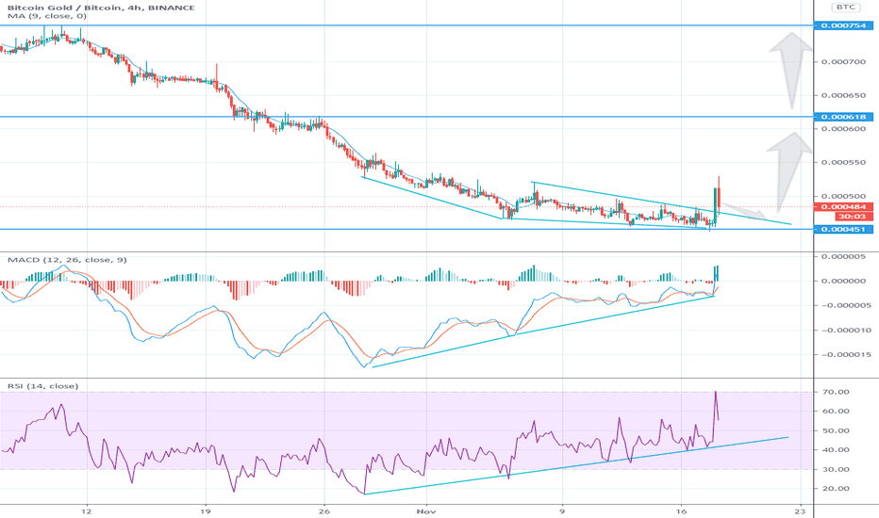Screen dimensions: 879x518
Task: Click the -0.000010 MACD axis value
Action: (x=846, y=330)
